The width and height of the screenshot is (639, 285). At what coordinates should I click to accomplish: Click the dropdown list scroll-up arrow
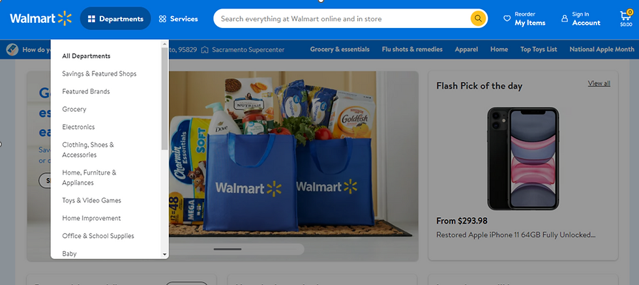coord(164,43)
